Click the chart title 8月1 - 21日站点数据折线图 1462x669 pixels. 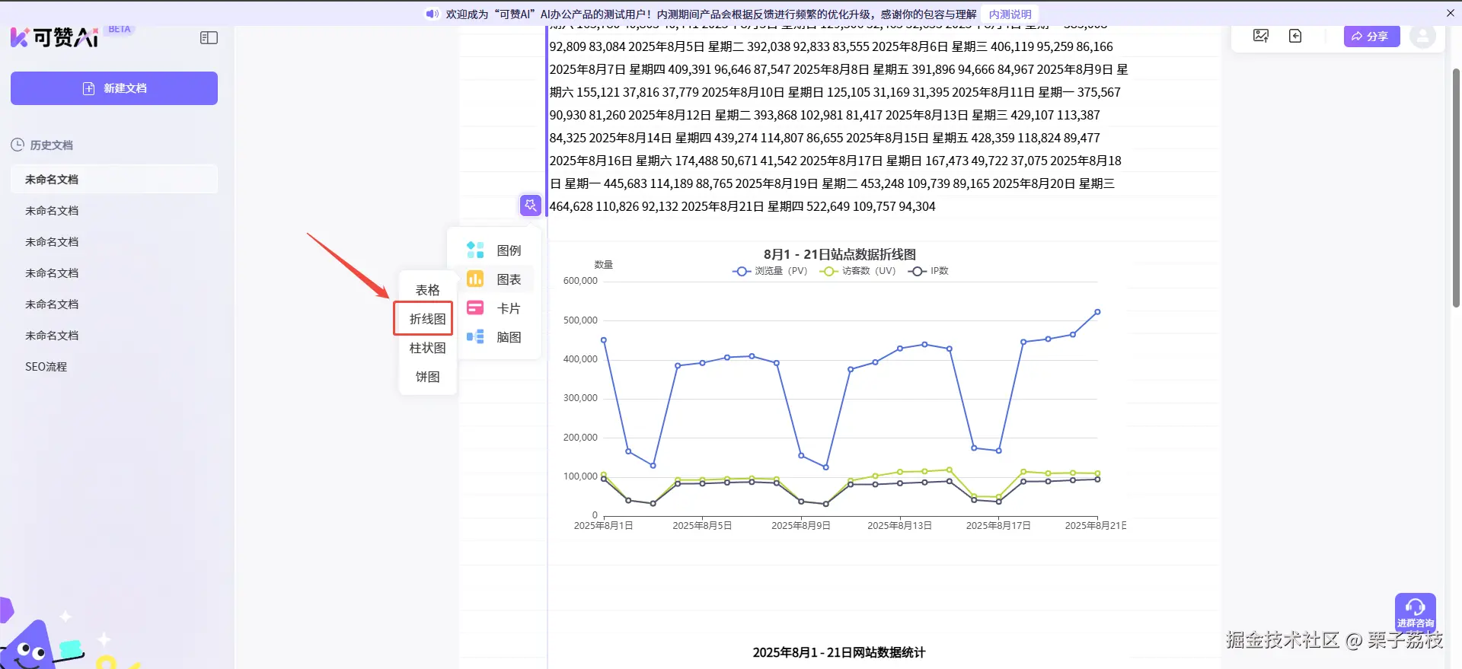tap(840, 254)
